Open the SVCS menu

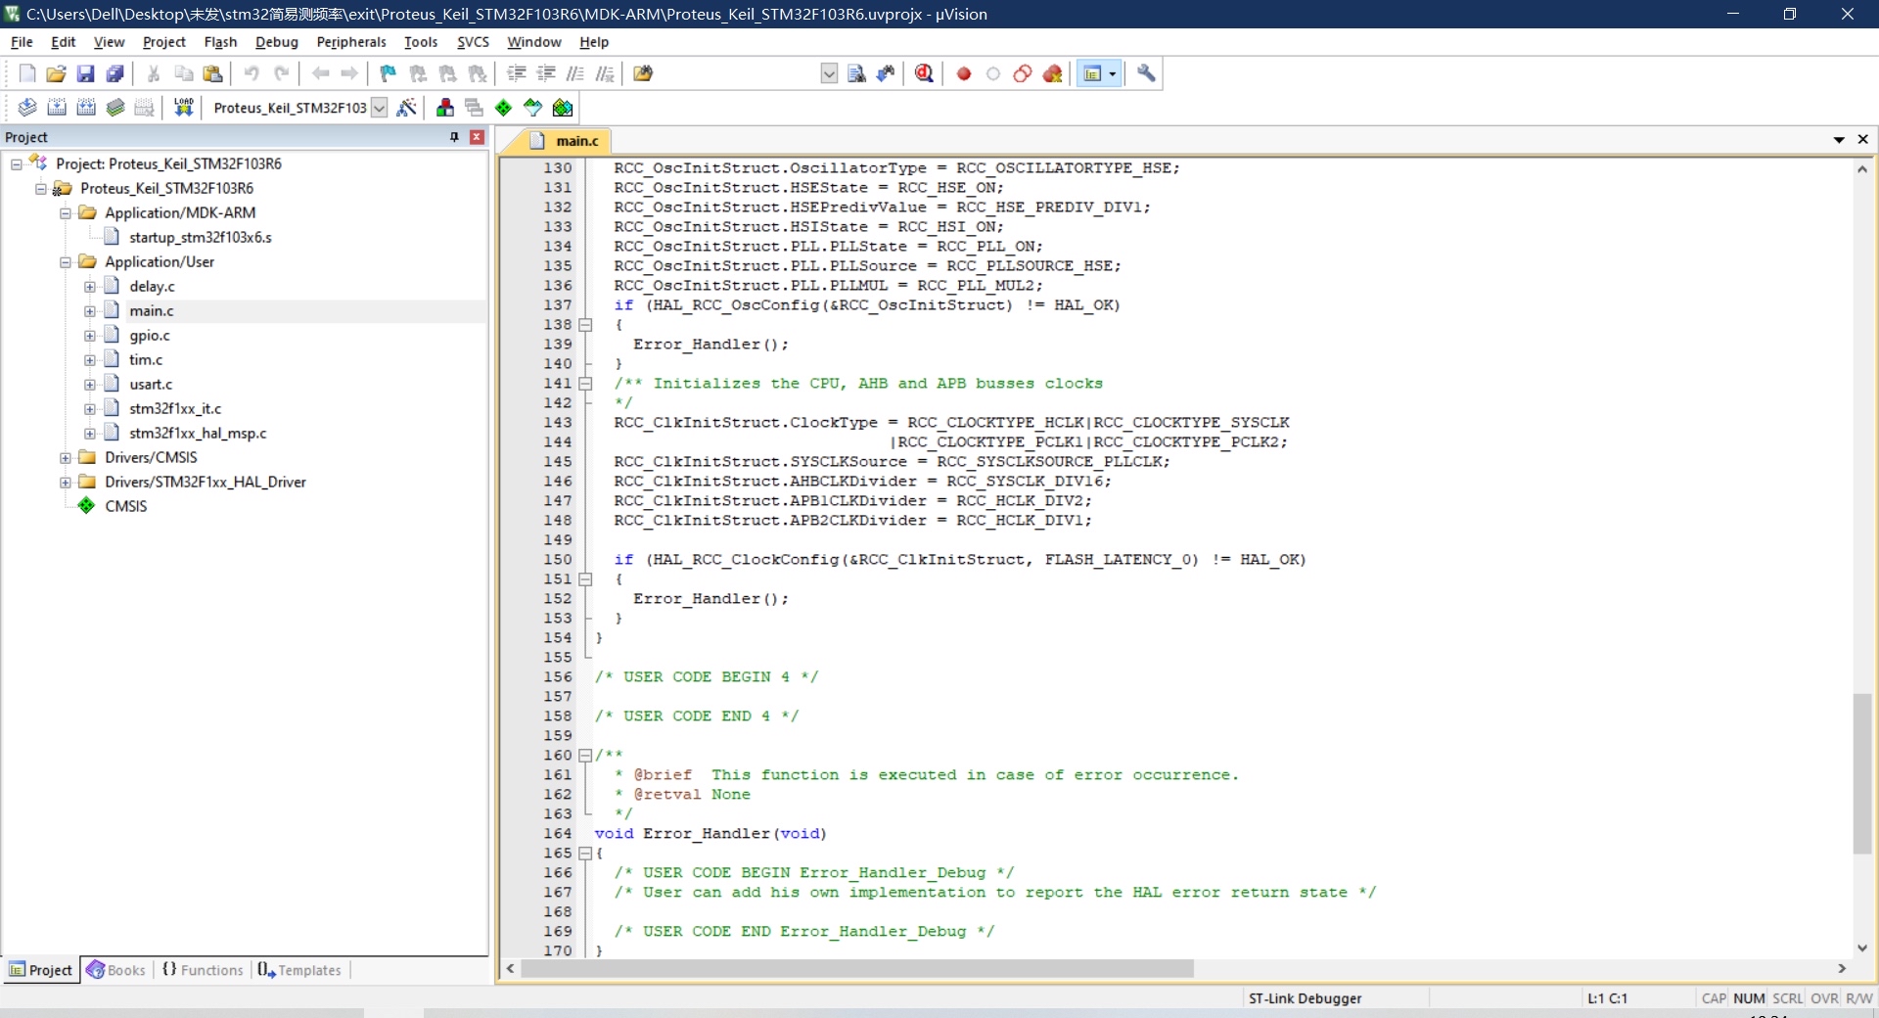(473, 42)
